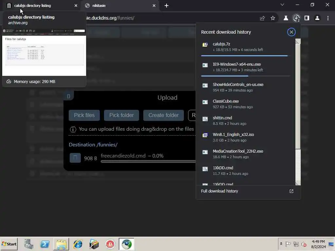Click the shittin.cmd file icon
Screen dimensions: 335x251
point(205,119)
